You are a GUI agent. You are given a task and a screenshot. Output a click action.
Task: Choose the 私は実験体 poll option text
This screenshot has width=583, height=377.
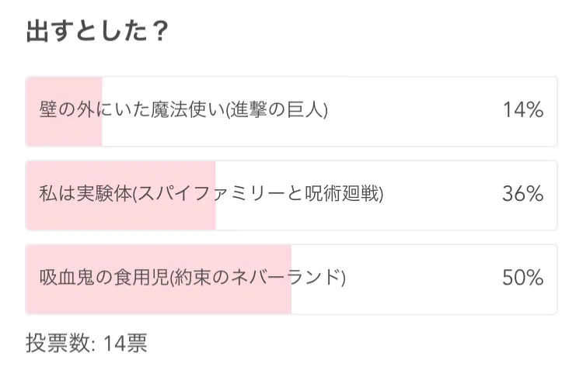(x=86, y=194)
